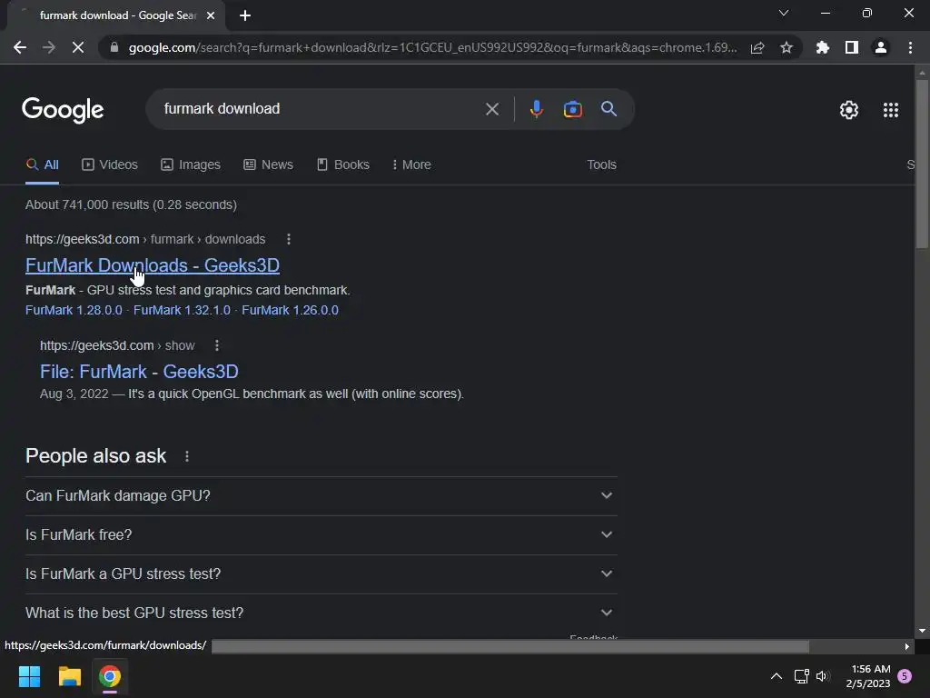The width and height of the screenshot is (930, 698).
Task: Click the address bar URL
Action: (x=433, y=47)
